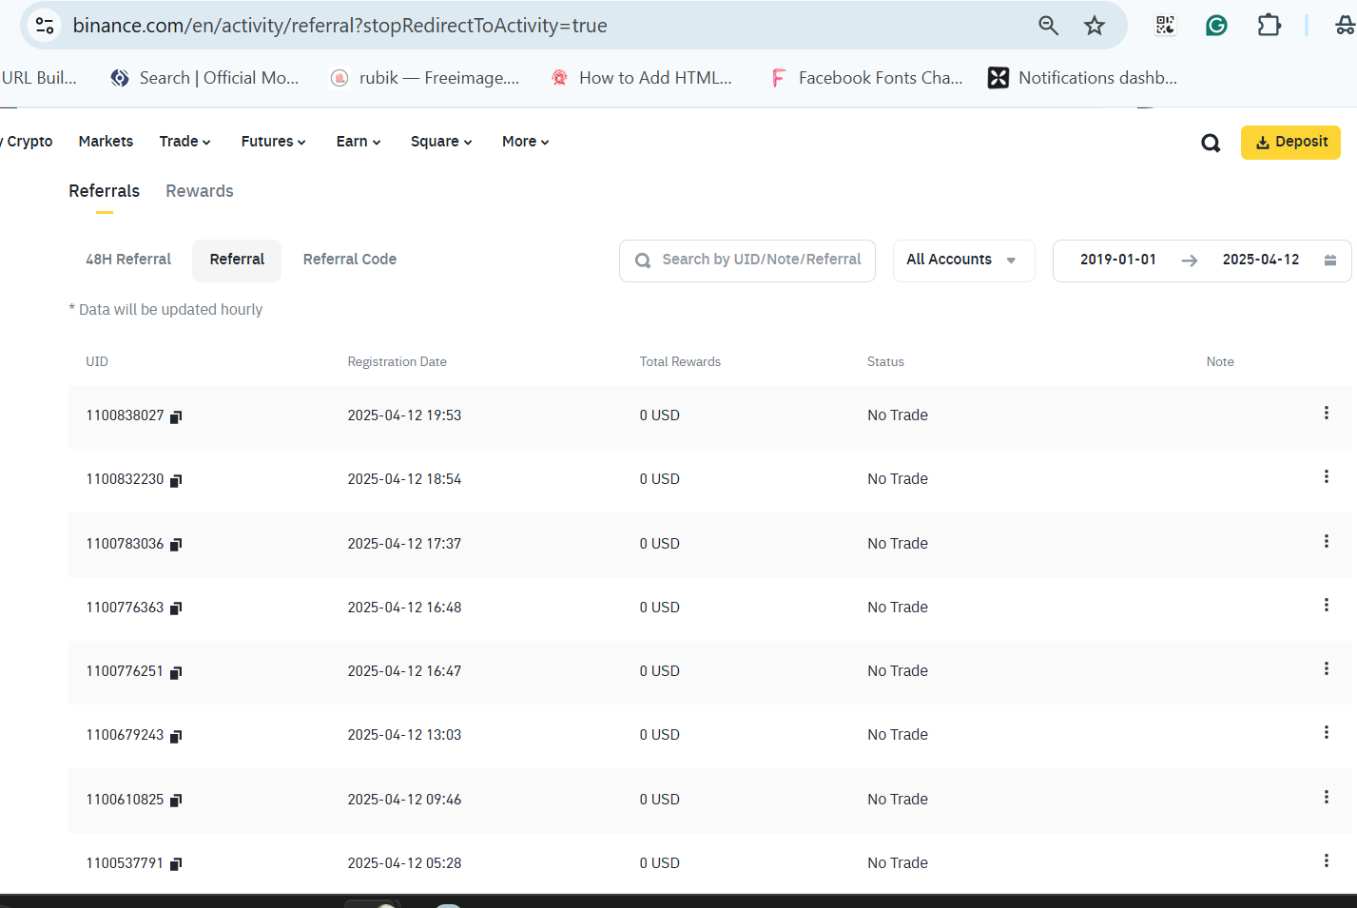Open options menu for row 1100537791

coord(1327,860)
